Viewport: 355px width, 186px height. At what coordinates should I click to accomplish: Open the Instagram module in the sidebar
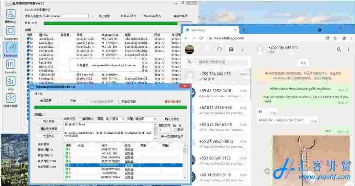click(10, 31)
